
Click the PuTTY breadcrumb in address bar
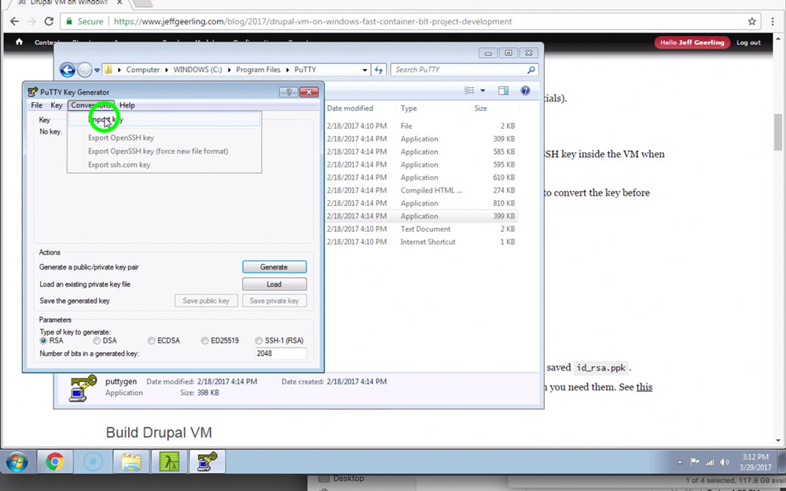click(x=305, y=70)
